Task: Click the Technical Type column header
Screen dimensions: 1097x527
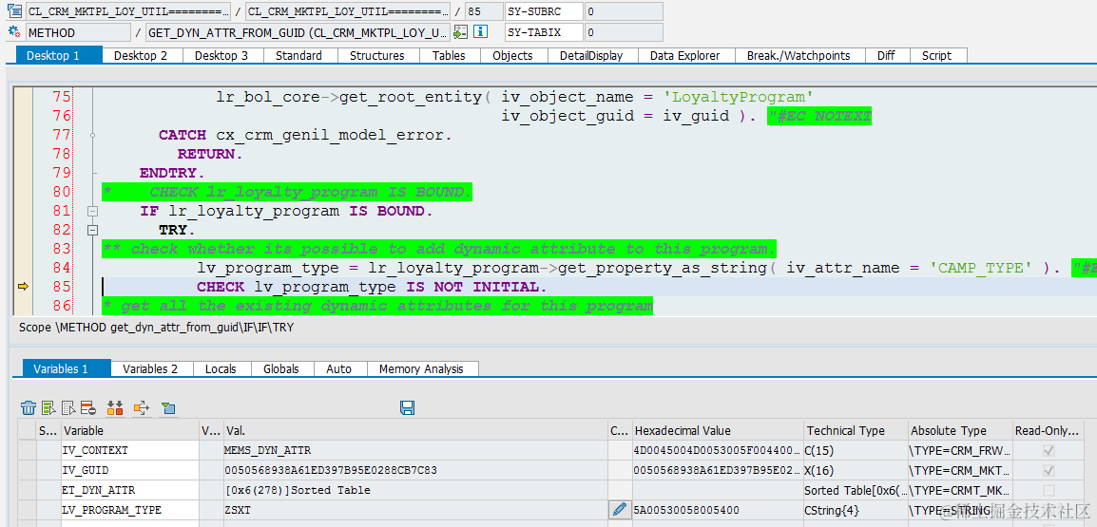Action: (x=855, y=430)
